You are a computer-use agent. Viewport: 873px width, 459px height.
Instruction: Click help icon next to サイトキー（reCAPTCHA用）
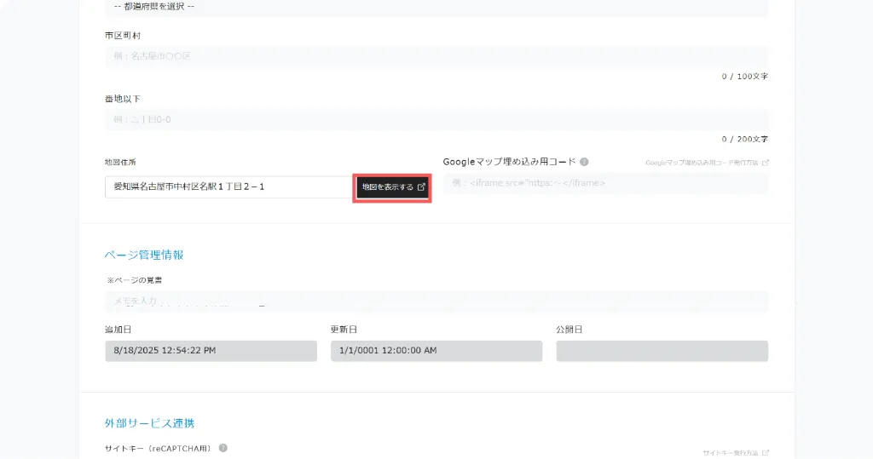[223, 448]
